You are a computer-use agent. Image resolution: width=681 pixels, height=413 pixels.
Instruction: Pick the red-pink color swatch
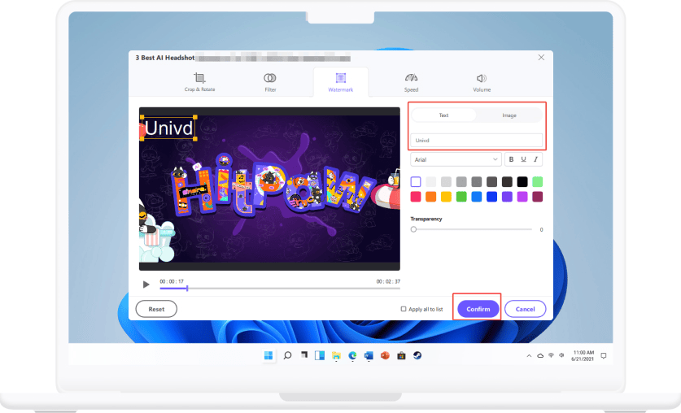point(416,197)
